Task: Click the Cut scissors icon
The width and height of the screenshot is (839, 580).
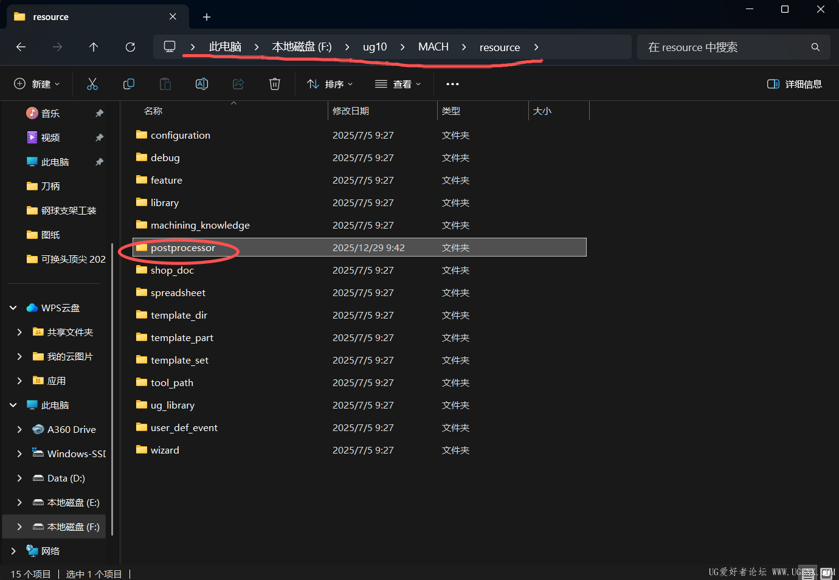Action: pos(92,84)
